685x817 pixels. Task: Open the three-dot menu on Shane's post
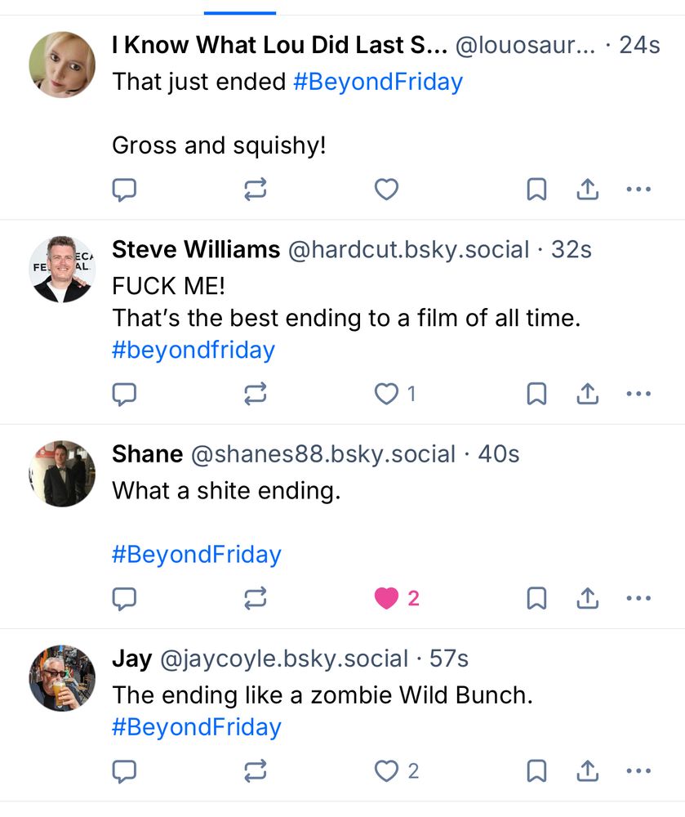coord(638,599)
